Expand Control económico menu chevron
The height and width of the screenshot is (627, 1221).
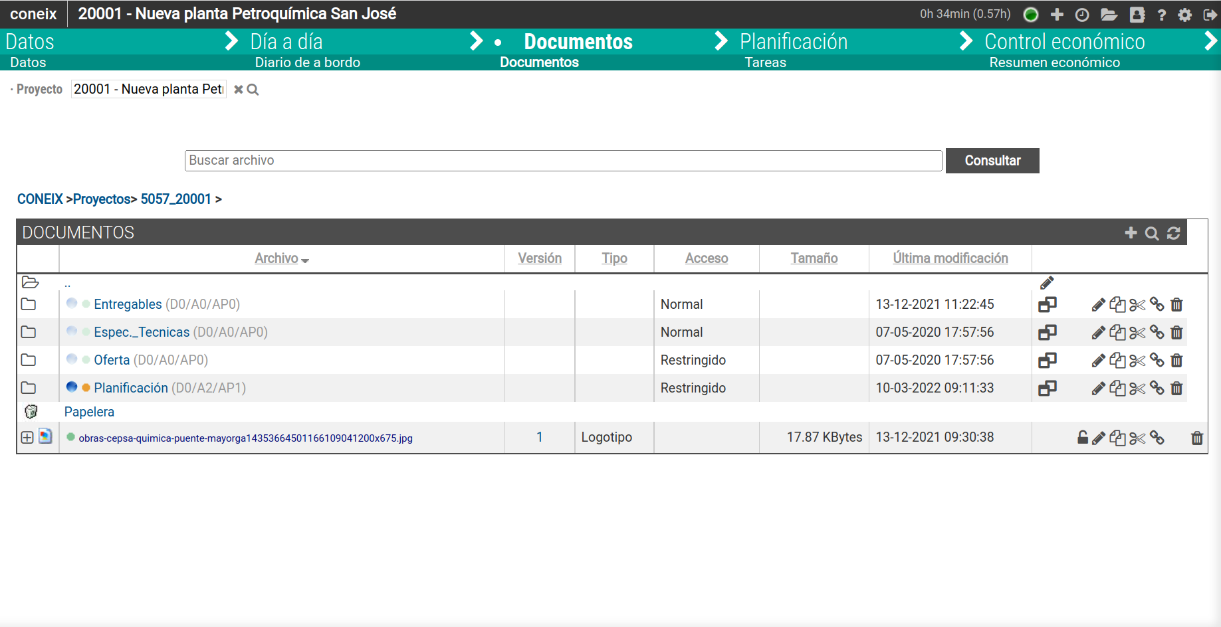pyautogui.click(x=1211, y=41)
